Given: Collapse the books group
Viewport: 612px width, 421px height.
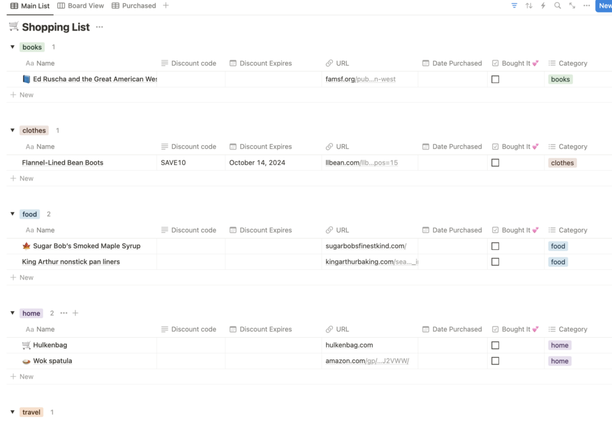Looking at the screenshot, I should [x=13, y=47].
